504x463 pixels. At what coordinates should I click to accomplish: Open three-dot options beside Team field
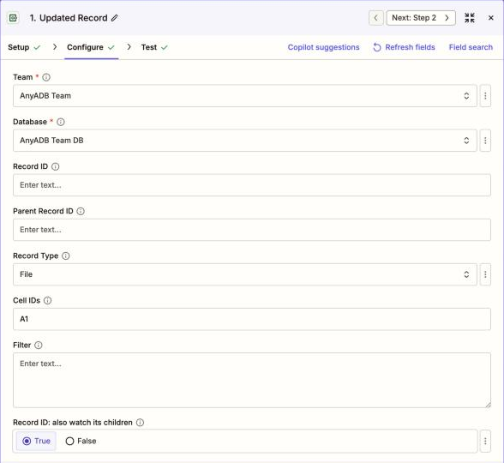485,96
